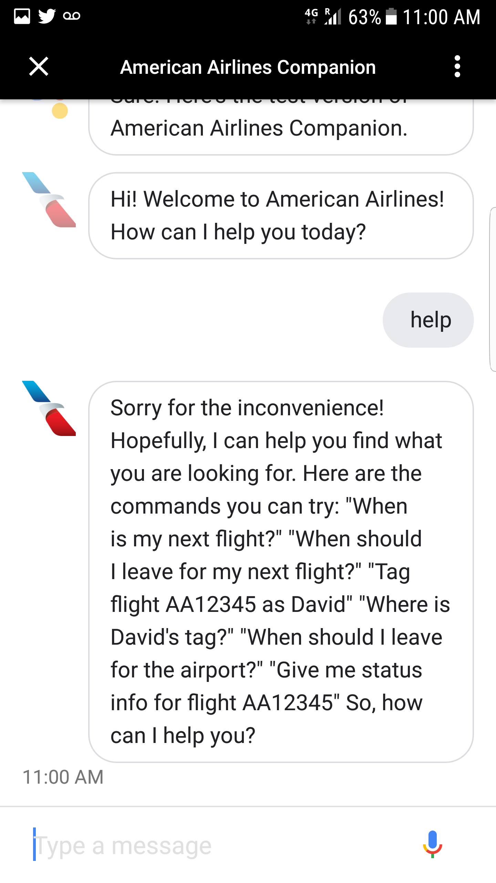Image resolution: width=496 pixels, height=883 pixels.
Task: Open the three-dot overflow menu
Action: (x=457, y=67)
